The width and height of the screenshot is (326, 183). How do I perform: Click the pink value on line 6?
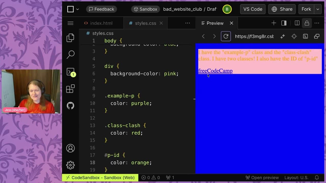click(x=170, y=73)
